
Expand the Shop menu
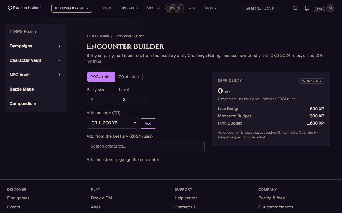tap(210, 8)
